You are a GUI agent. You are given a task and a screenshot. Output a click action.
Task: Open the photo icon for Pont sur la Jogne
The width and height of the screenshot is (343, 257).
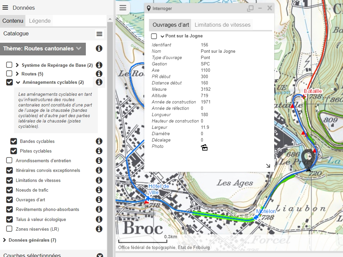coord(204,148)
